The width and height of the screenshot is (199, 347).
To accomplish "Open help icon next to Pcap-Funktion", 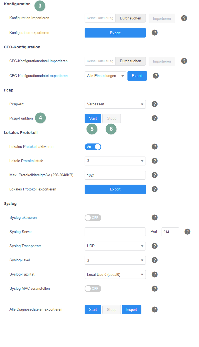I will click(155, 118).
